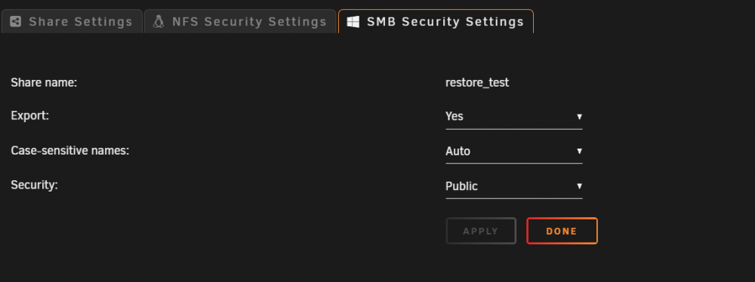Click the arrow beside the Auto value
The height and width of the screenshot is (282, 755).
tap(579, 152)
